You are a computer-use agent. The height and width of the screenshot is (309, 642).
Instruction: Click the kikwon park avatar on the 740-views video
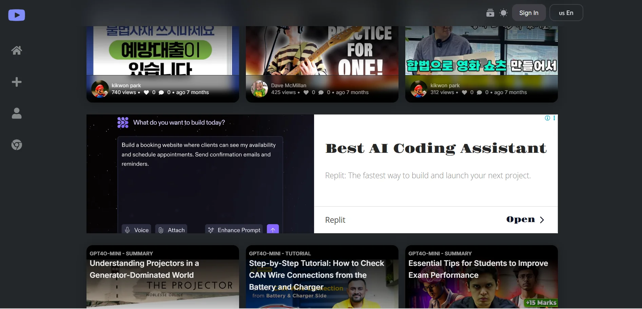tap(100, 89)
